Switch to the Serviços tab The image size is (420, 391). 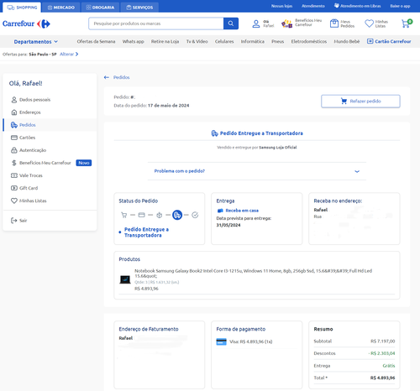pos(139,8)
